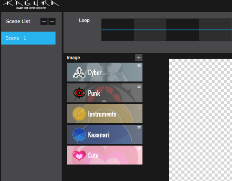The height and width of the screenshot is (181, 232).
Task: Click the checkered stage canvas
Action: [200, 120]
